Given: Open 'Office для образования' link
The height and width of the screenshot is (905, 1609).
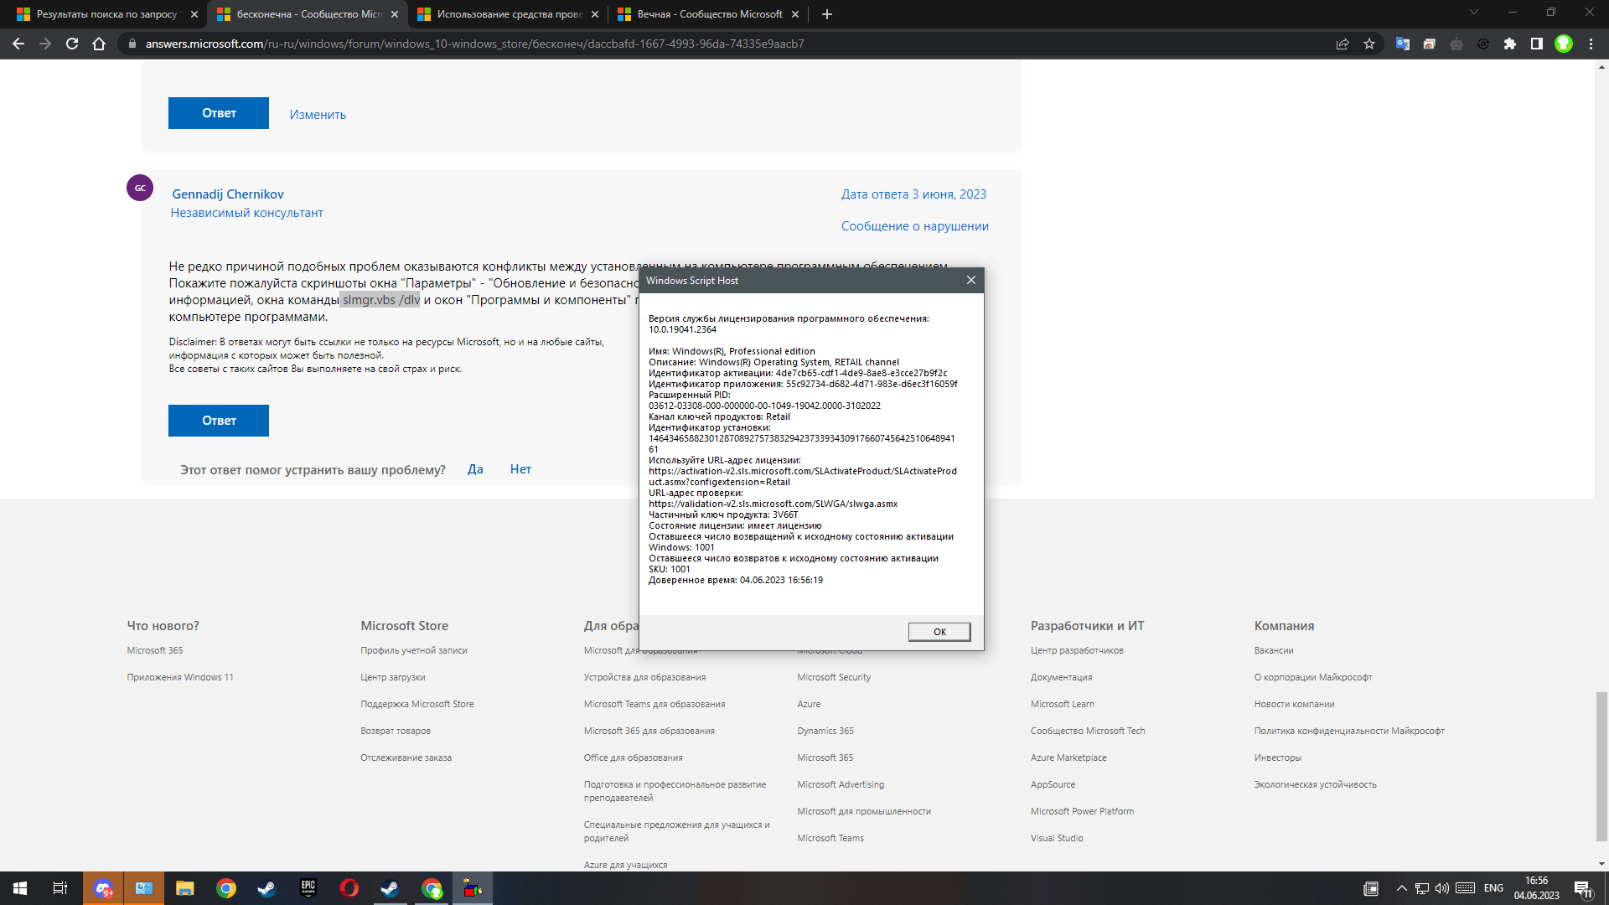Looking at the screenshot, I should tap(634, 758).
